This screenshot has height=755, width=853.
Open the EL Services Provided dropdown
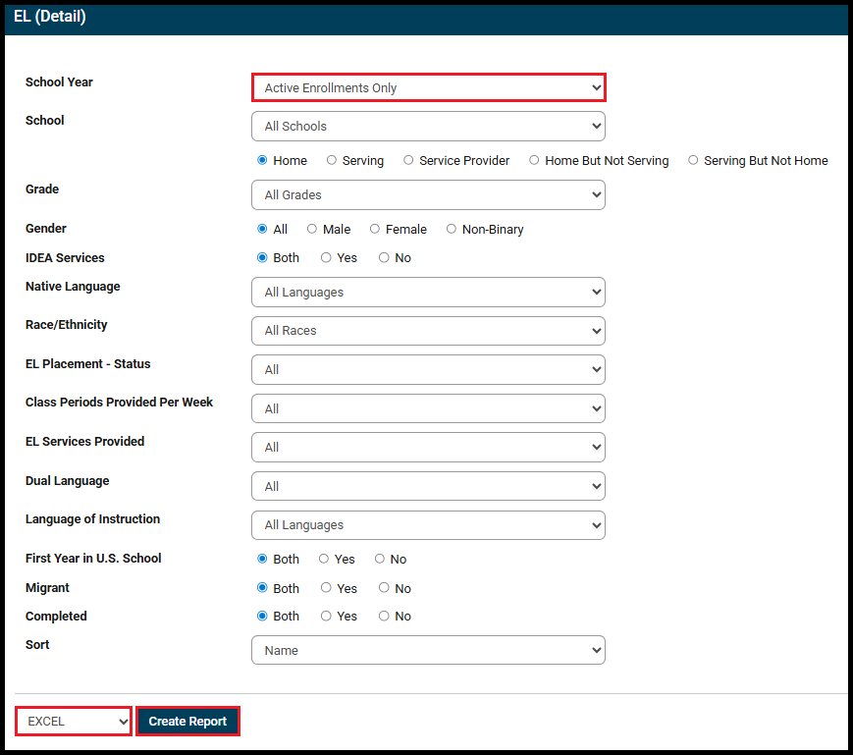428,447
